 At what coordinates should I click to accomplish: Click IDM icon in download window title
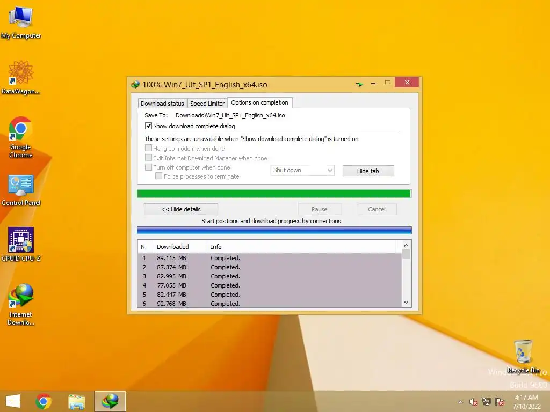pyautogui.click(x=135, y=84)
